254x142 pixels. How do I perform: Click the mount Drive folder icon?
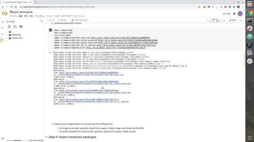(x=21, y=27)
